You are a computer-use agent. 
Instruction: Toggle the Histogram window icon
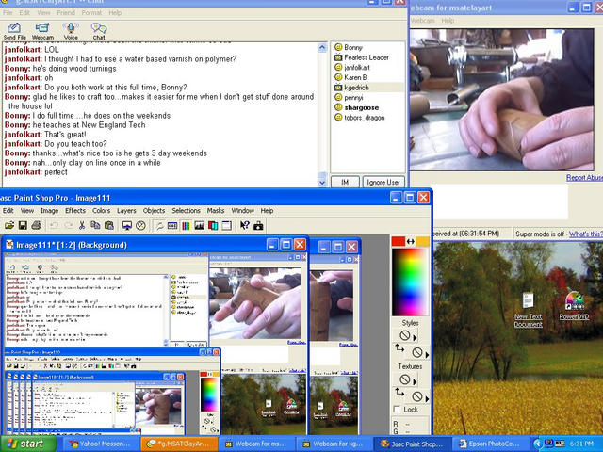point(199,226)
